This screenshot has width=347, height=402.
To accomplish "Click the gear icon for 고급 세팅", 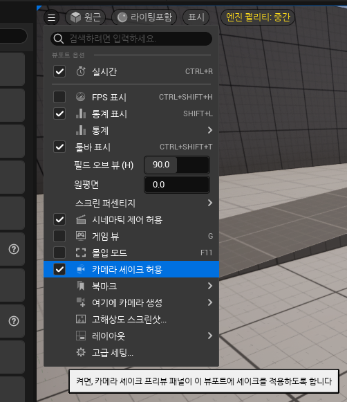I will click(x=81, y=352).
